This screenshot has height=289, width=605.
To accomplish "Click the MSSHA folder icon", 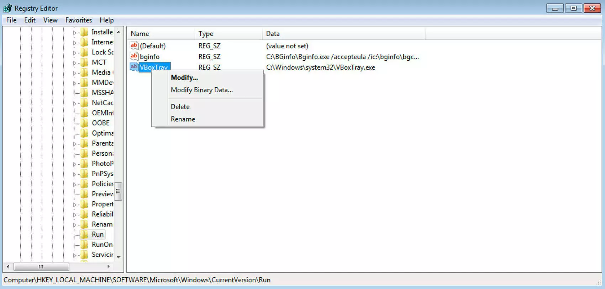I will click(84, 93).
